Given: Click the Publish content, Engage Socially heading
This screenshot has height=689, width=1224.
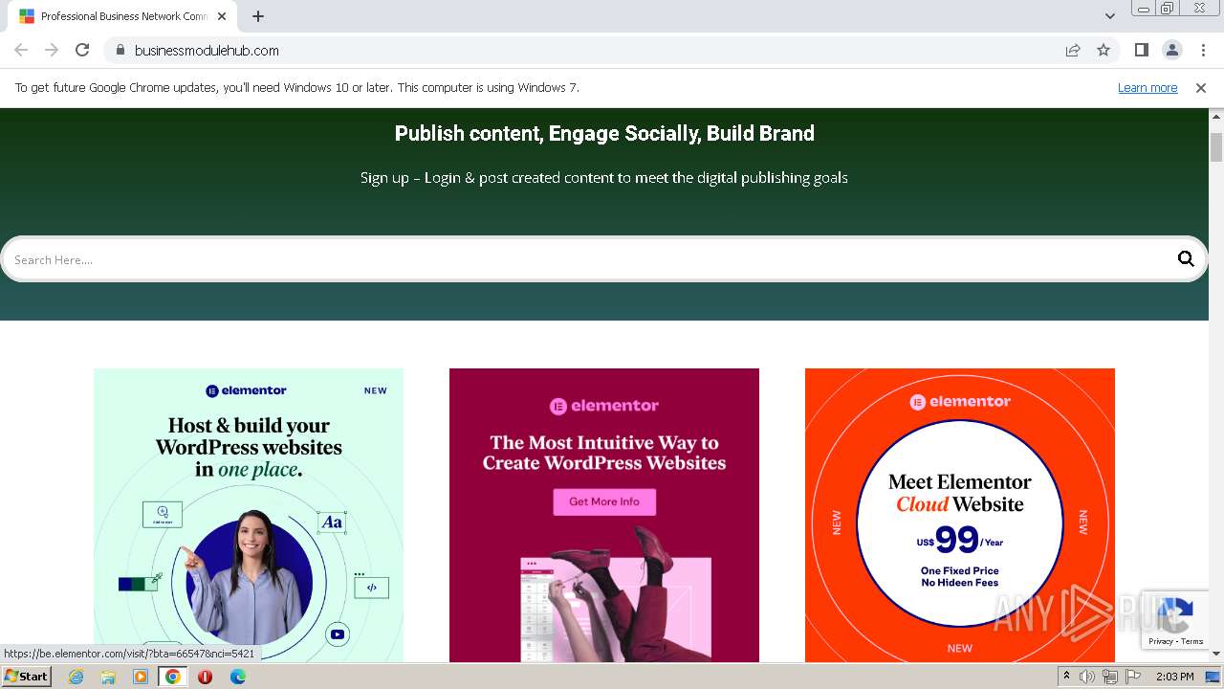Looking at the screenshot, I should (604, 133).
